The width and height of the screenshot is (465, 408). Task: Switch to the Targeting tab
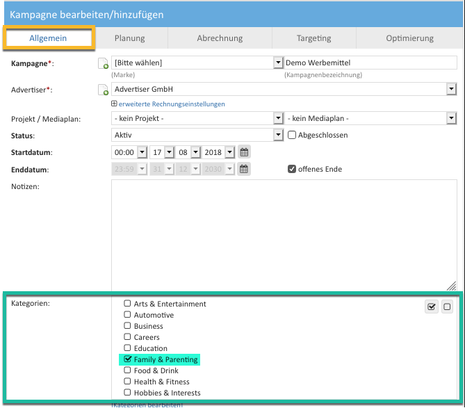tap(313, 38)
